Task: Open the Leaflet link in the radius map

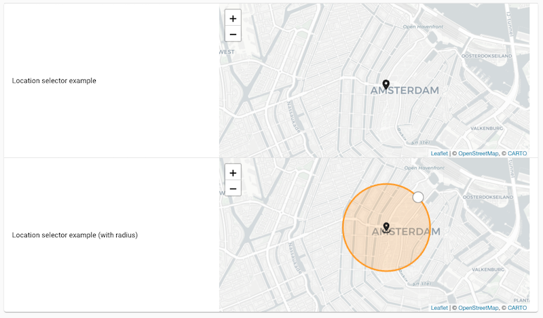Action: click(439, 308)
